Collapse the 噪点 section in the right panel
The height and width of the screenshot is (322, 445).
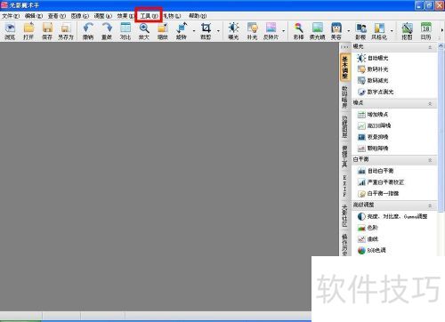pyautogui.click(x=430, y=103)
